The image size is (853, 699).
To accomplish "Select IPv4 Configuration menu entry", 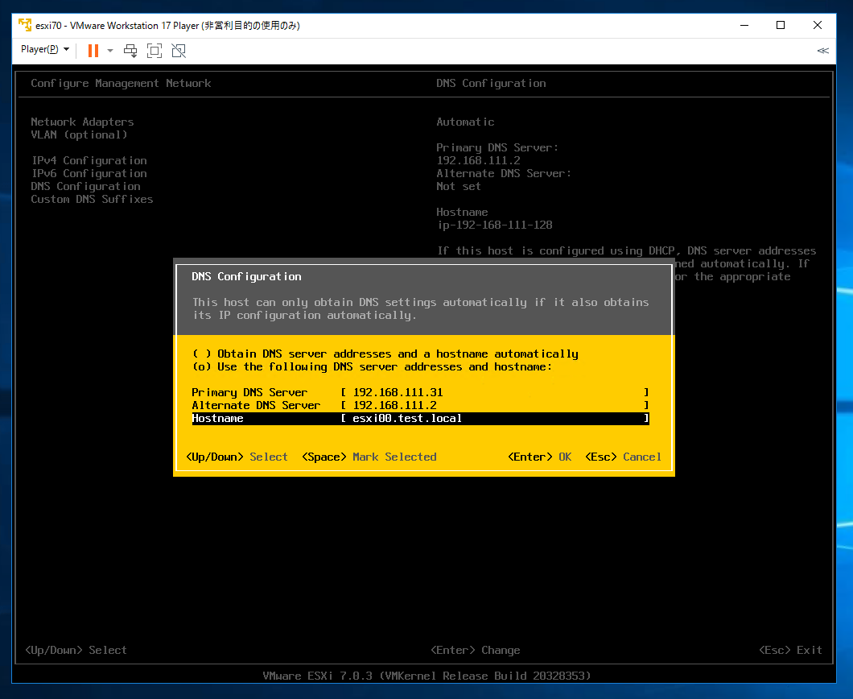I will 89,160.
